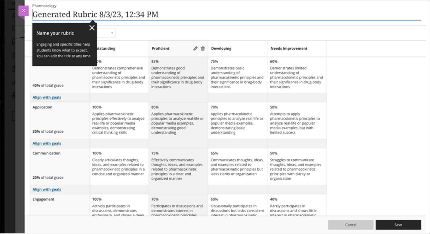Dismiss the 'Name your rubric' tooltip

pos(92,28)
